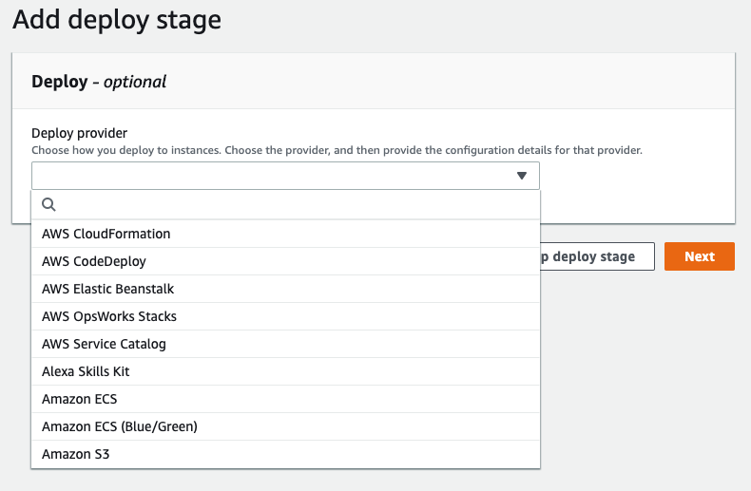The image size is (751, 491).
Task: Select Amazon ECS (Blue/Green) option
Action: pos(120,426)
